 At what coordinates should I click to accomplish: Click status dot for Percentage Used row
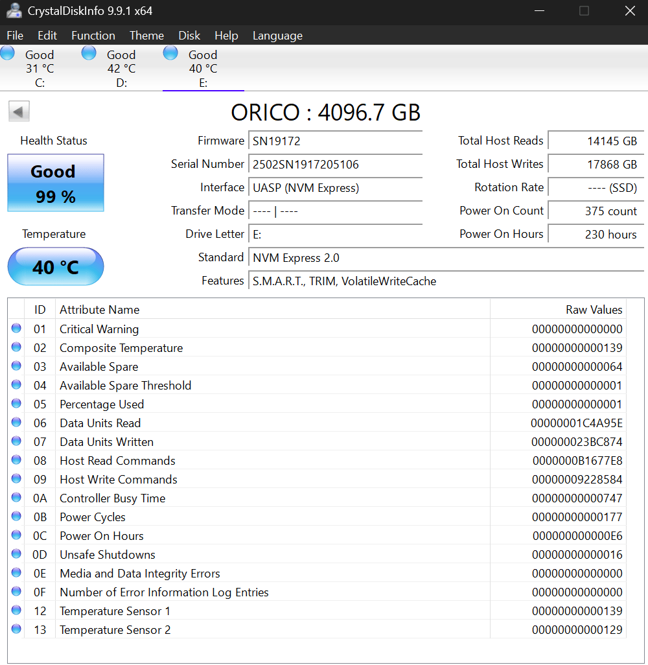[16, 403]
